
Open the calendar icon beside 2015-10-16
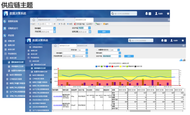click(87, 56)
